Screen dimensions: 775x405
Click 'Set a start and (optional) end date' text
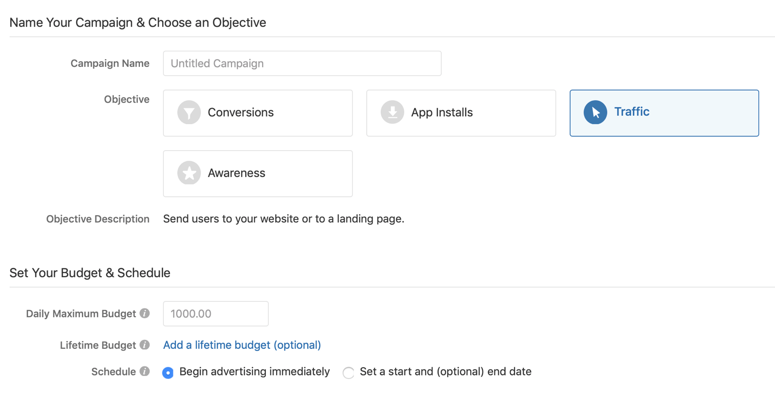point(445,372)
